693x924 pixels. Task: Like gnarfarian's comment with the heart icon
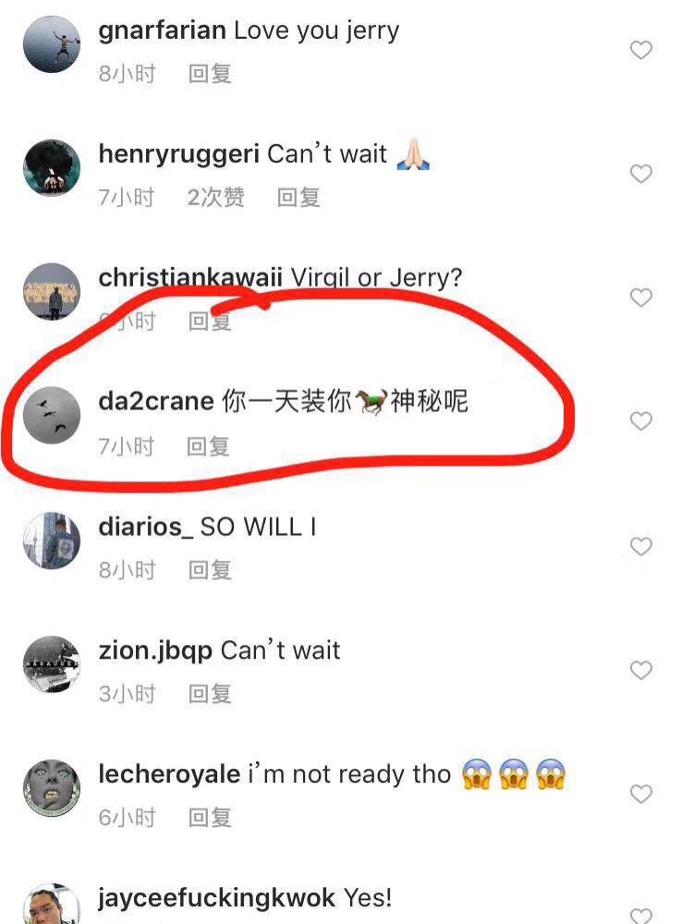pyautogui.click(x=640, y=50)
